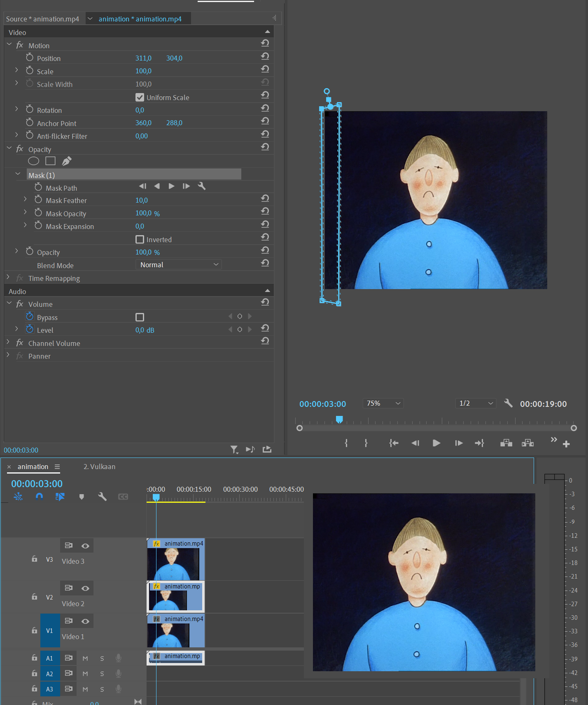
Task: Expand the Time Remapping effect
Action: pos(8,278)
